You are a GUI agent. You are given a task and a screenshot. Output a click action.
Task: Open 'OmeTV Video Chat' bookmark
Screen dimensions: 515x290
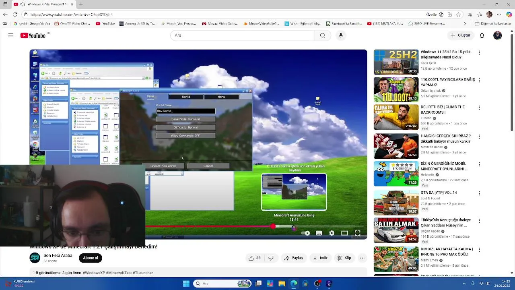tap(72, 24)
